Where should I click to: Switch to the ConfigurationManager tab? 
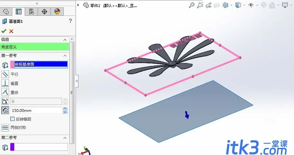31,12
